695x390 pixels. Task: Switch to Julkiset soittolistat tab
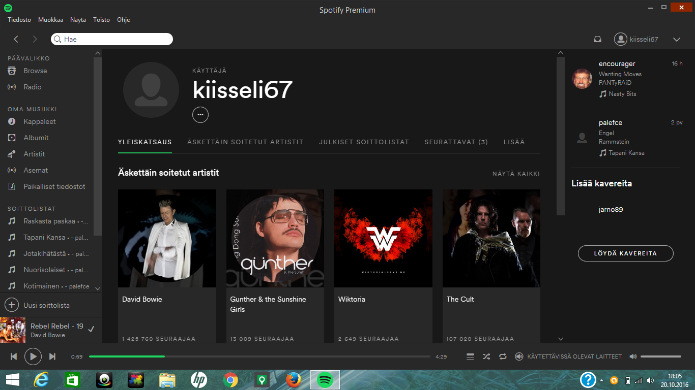point(364,142)
